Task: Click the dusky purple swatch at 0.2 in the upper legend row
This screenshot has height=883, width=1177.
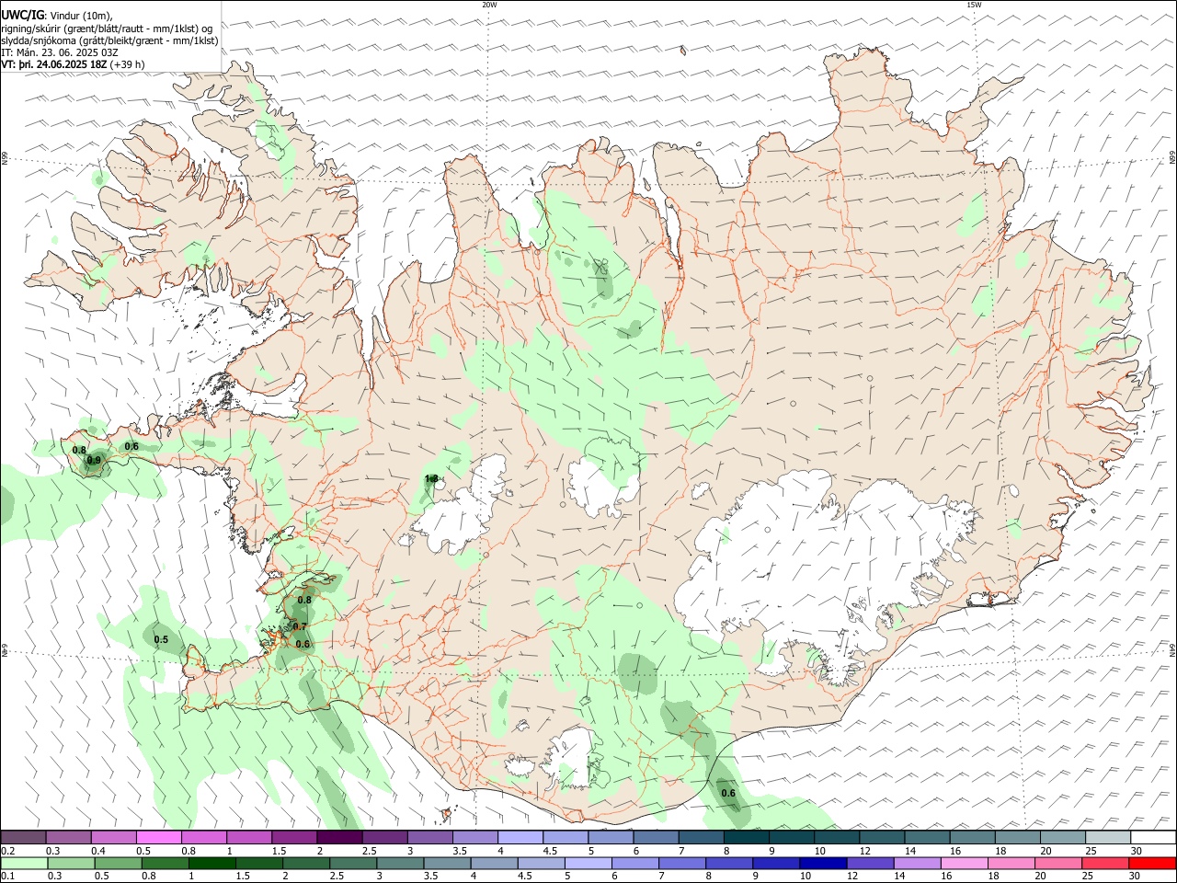Action: pyautogui.click(x=23, y=838)
